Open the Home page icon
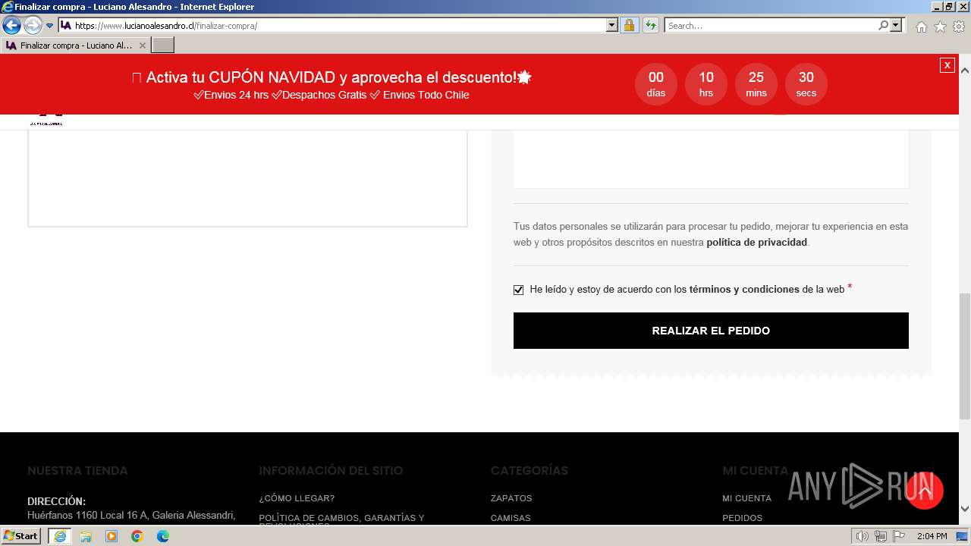This screenshot has width=971, height=546. click(x=921, y=27)
